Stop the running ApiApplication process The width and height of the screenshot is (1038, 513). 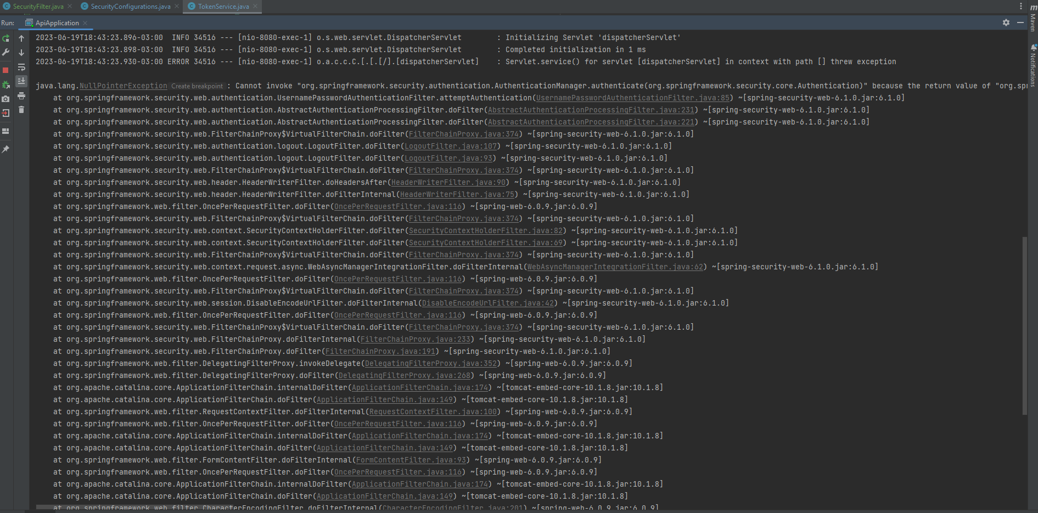(x=6, y=70)
